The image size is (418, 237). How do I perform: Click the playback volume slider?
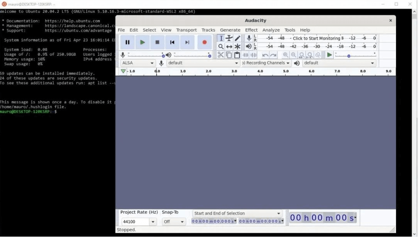192,55
